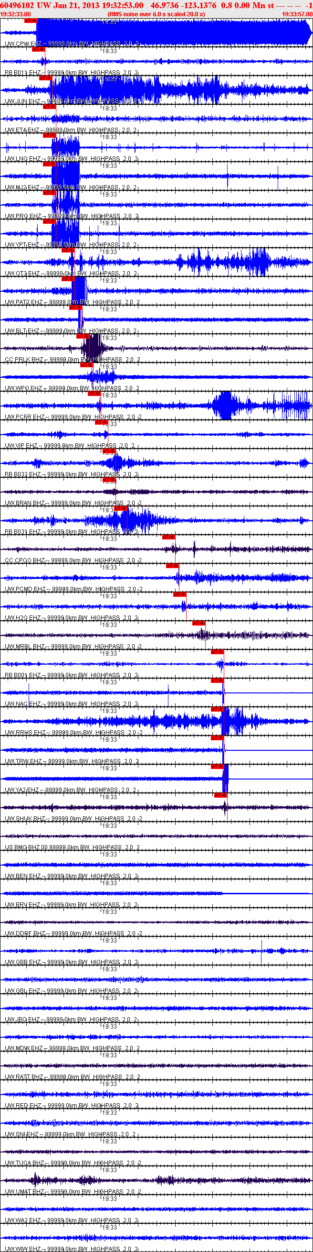Select the UW.YA2.EHZ station label
Screen dimensions: 313x1252
coord(22,789)
